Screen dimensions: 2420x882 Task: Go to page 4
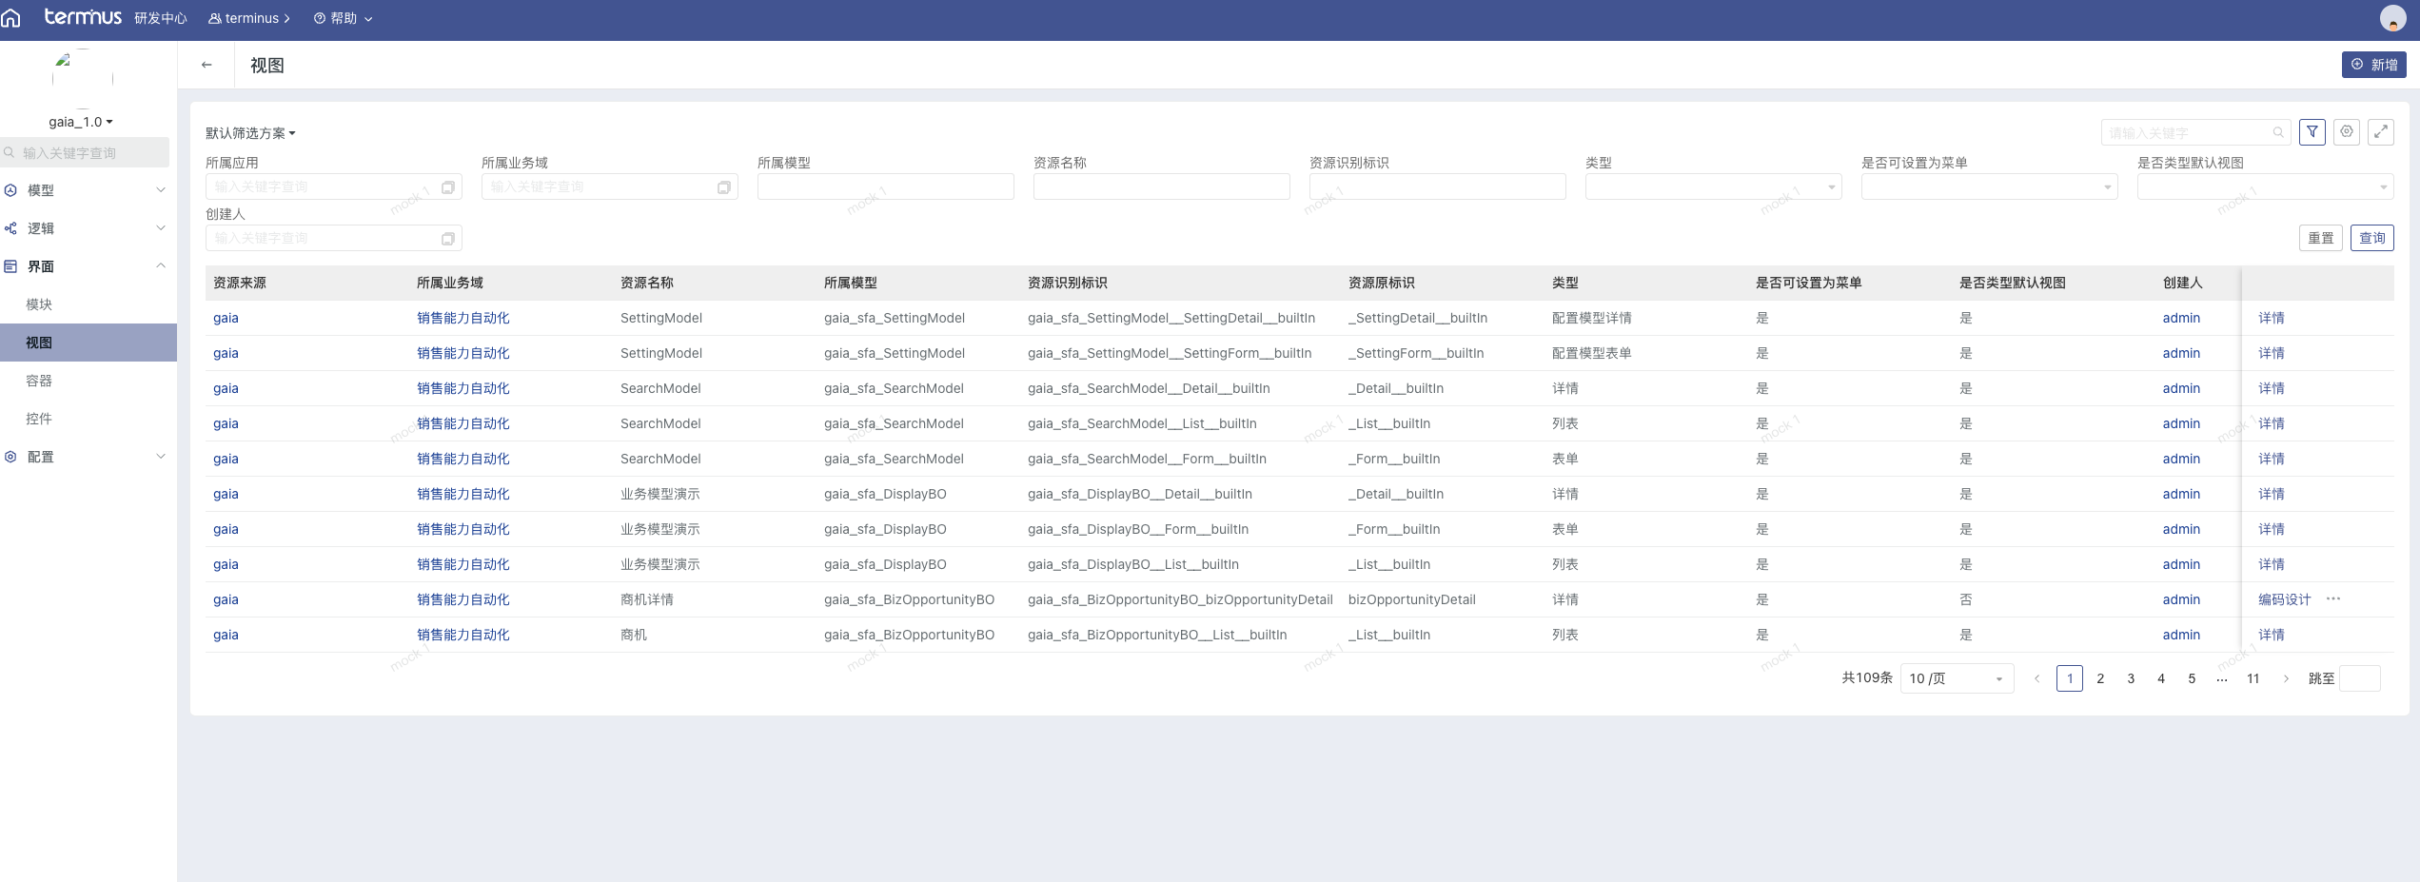coord(2161,678)
